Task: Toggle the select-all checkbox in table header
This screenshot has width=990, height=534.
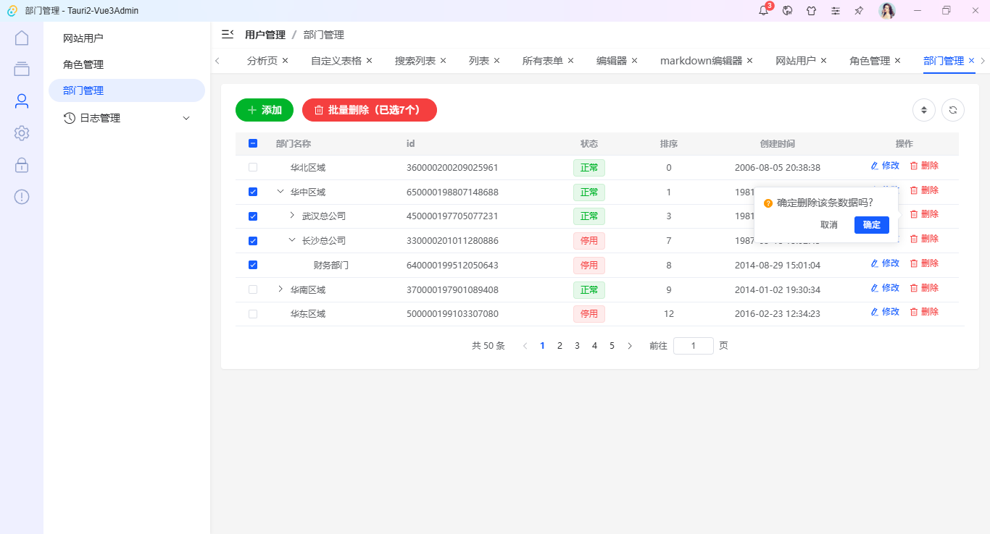Action: coord(252,143)
